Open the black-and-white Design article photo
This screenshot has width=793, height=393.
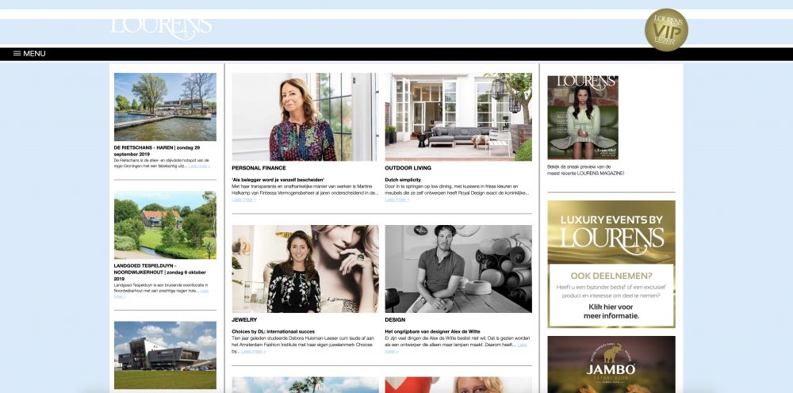coord(458,269)
